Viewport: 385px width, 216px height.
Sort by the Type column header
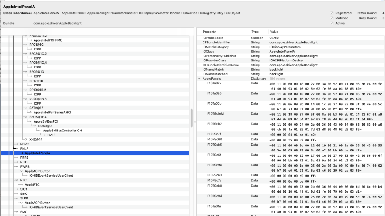[255, 32]
